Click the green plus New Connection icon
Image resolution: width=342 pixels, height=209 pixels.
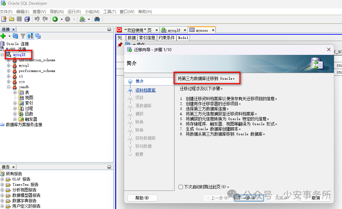coord(3,36)
